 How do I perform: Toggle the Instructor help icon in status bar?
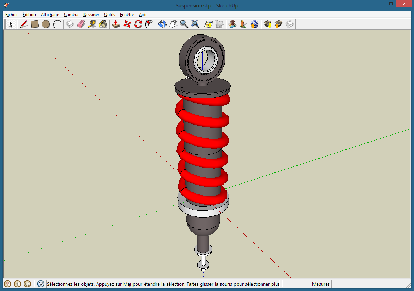point(41,284)
